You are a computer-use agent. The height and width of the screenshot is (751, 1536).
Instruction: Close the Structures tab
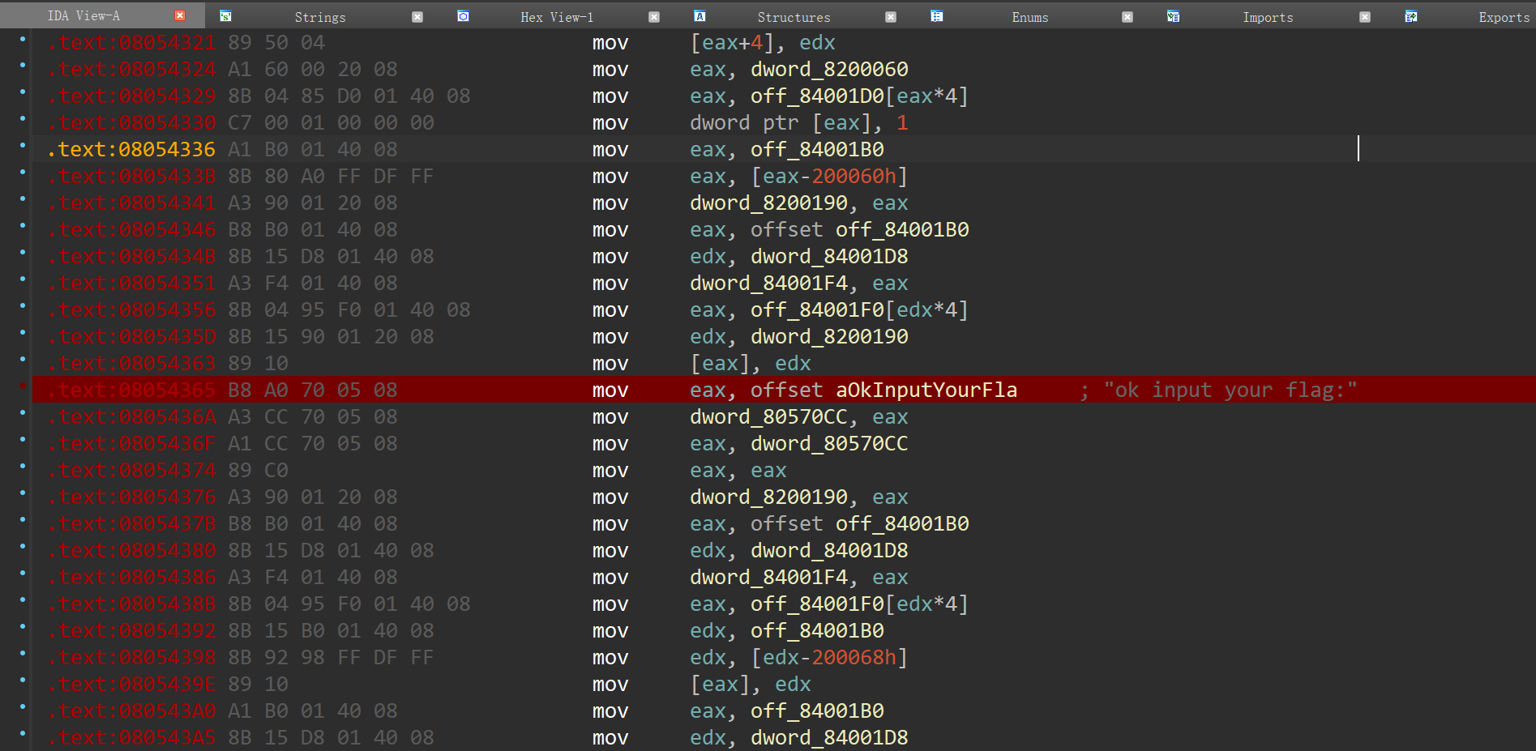tap(891, 17)
